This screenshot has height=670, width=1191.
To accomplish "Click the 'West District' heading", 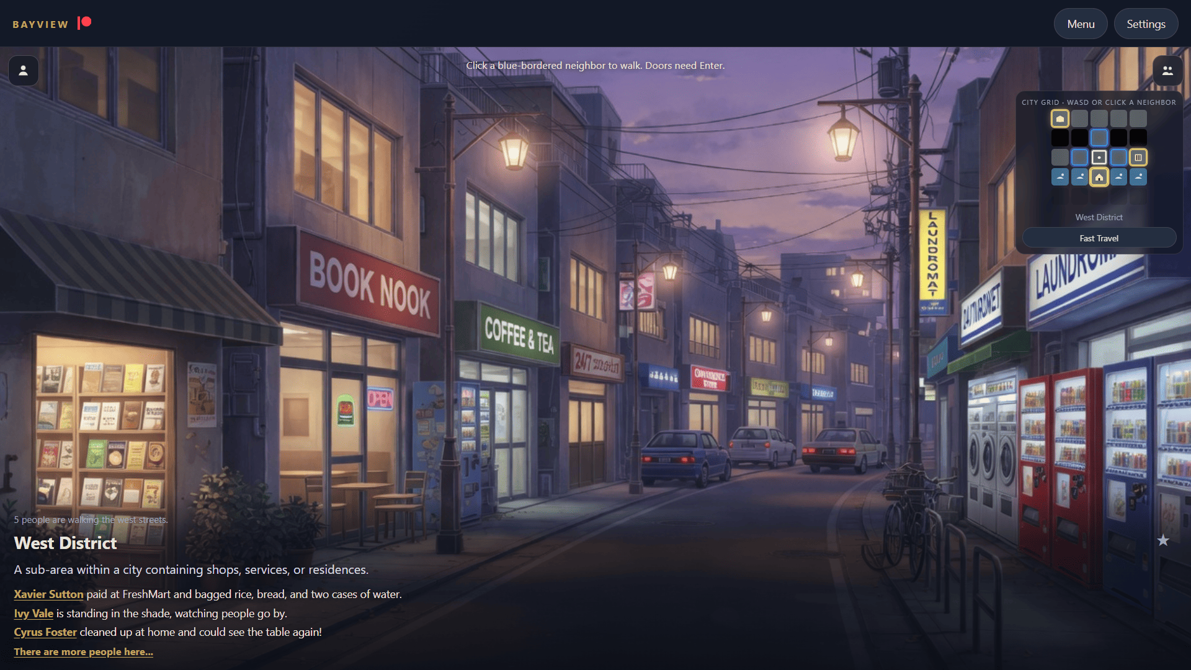I will [65, 543].
